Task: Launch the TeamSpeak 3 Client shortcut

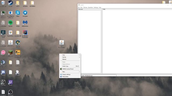Action: click(3, 62)
